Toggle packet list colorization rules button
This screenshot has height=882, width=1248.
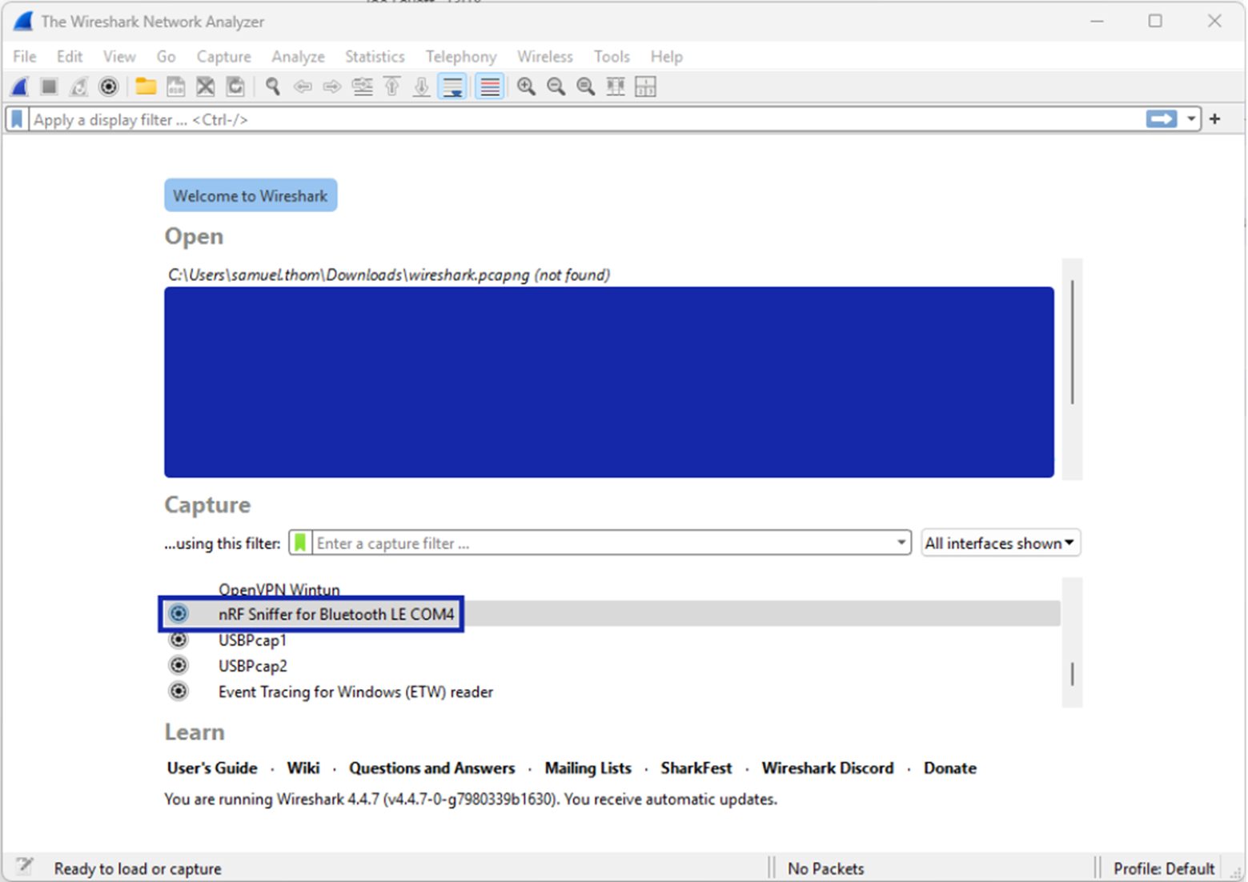click(x=489, y=86)
